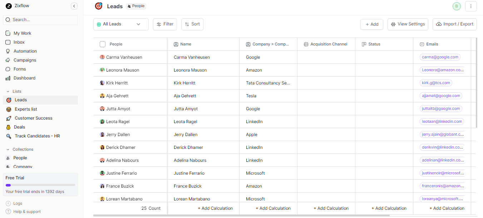Open the Sort options
This screenshot has width=483, height=218.
(x=192, y=24)
